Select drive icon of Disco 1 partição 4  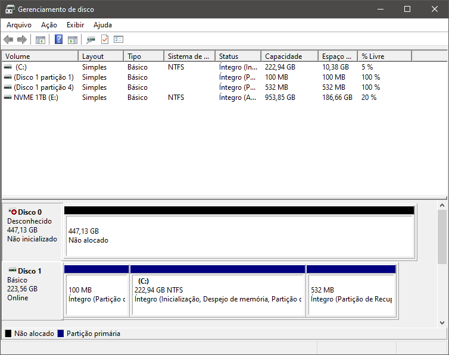point(8,87)
